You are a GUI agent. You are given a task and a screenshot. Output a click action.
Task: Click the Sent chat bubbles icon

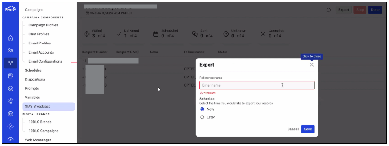[195, 34]
